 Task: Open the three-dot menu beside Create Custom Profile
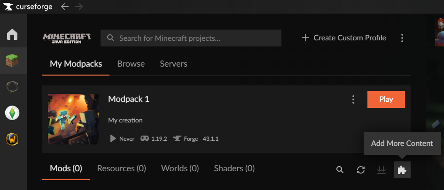tap(402, 38)
